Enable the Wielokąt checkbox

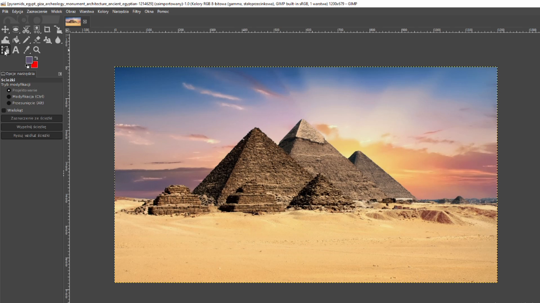click(x=4, y=110)
